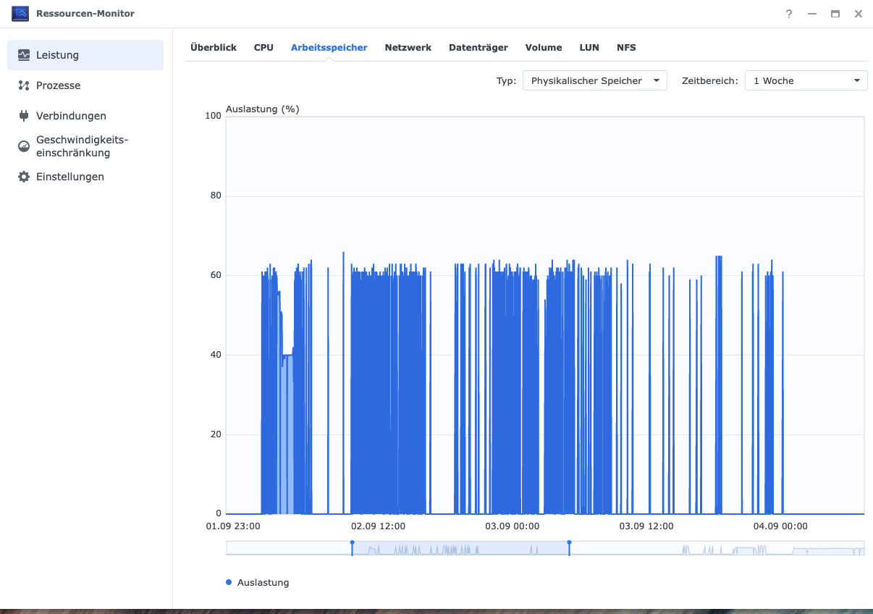This screenshot has height=614, width=873.
Task: Toggle the Auslastung legend entry
Action: click(258, 582)
